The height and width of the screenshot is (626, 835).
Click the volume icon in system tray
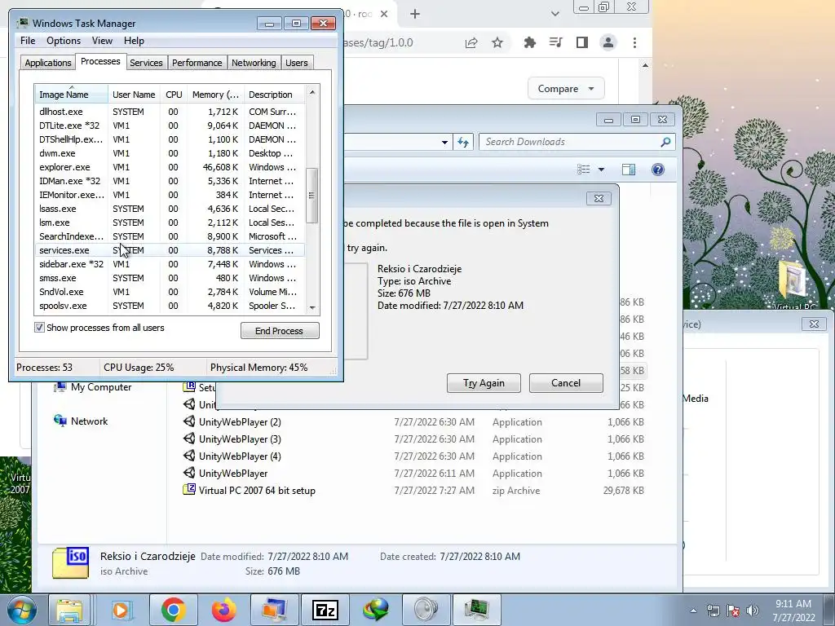[753, 611]
